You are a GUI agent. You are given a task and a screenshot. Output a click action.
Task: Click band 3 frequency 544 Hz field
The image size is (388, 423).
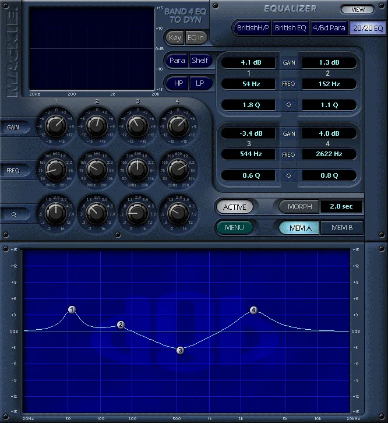(x=248, y=154)
